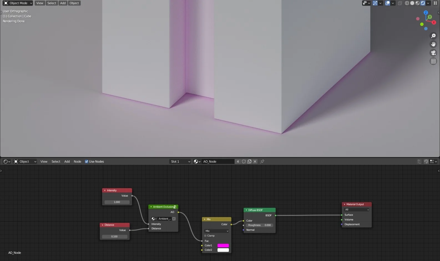Toggle node snapping magnet
This screenshot has height=261, width=440.
(426, 161)
